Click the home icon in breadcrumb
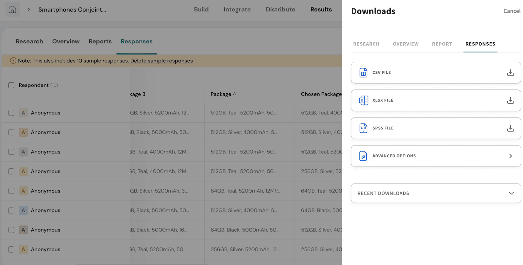 [12, 9]
